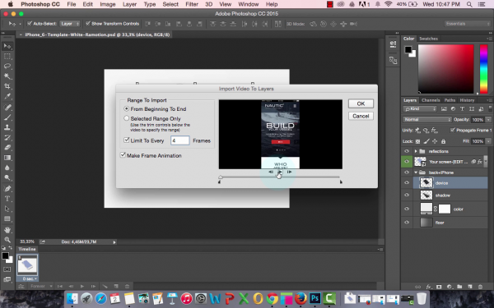Click the Create new group folder icon
The image size is (494, 308).
tap(459, 287)
